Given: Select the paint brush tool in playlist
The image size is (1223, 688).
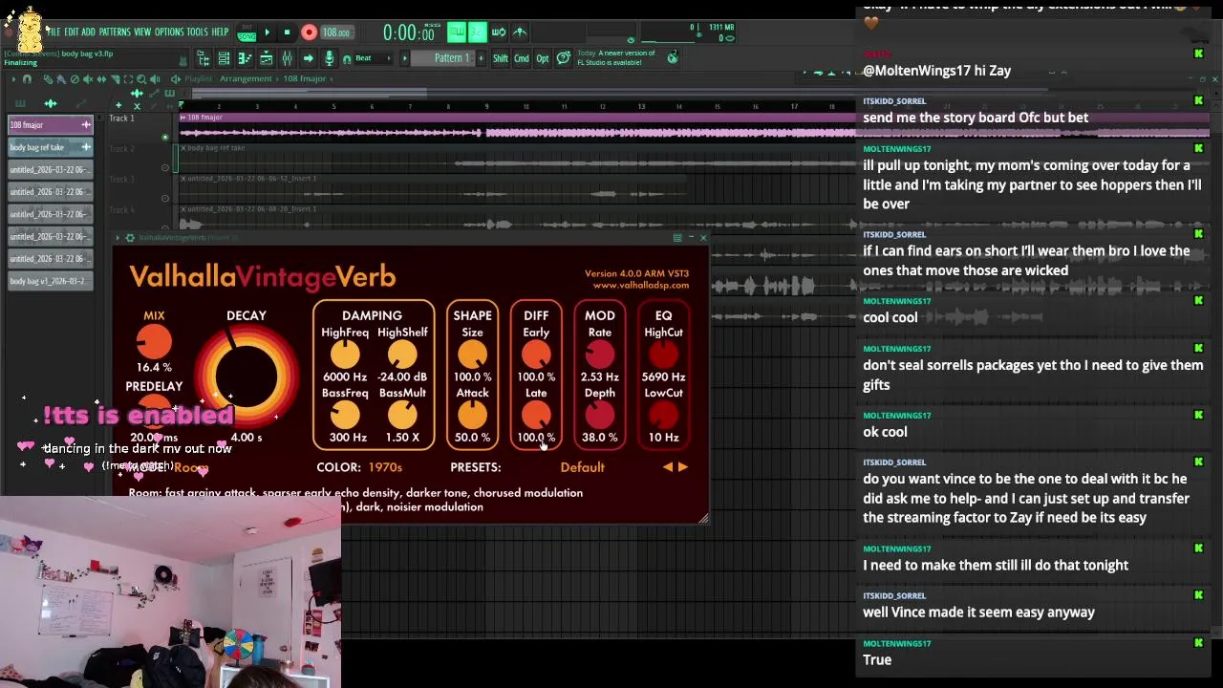Looking at the screenshot, I should (61, 79).
